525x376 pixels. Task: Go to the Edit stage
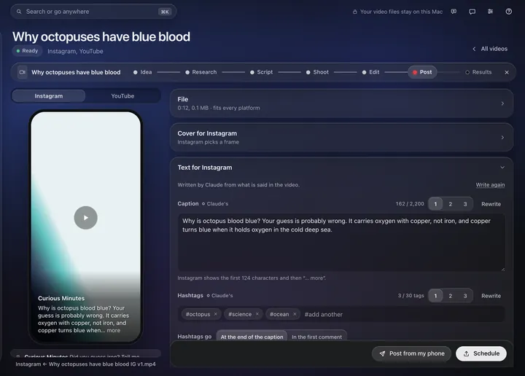coord(370,72)
